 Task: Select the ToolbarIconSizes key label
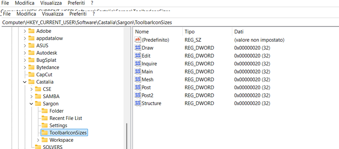68,132
